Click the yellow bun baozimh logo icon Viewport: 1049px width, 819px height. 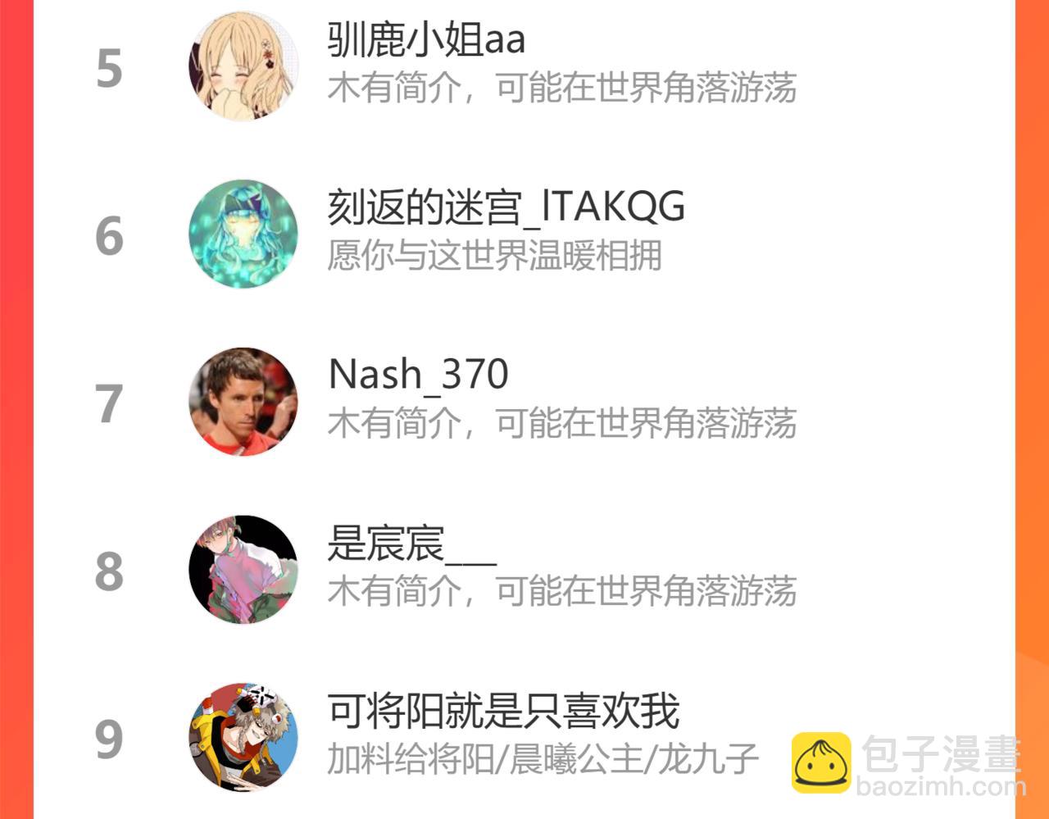point(821,762)
